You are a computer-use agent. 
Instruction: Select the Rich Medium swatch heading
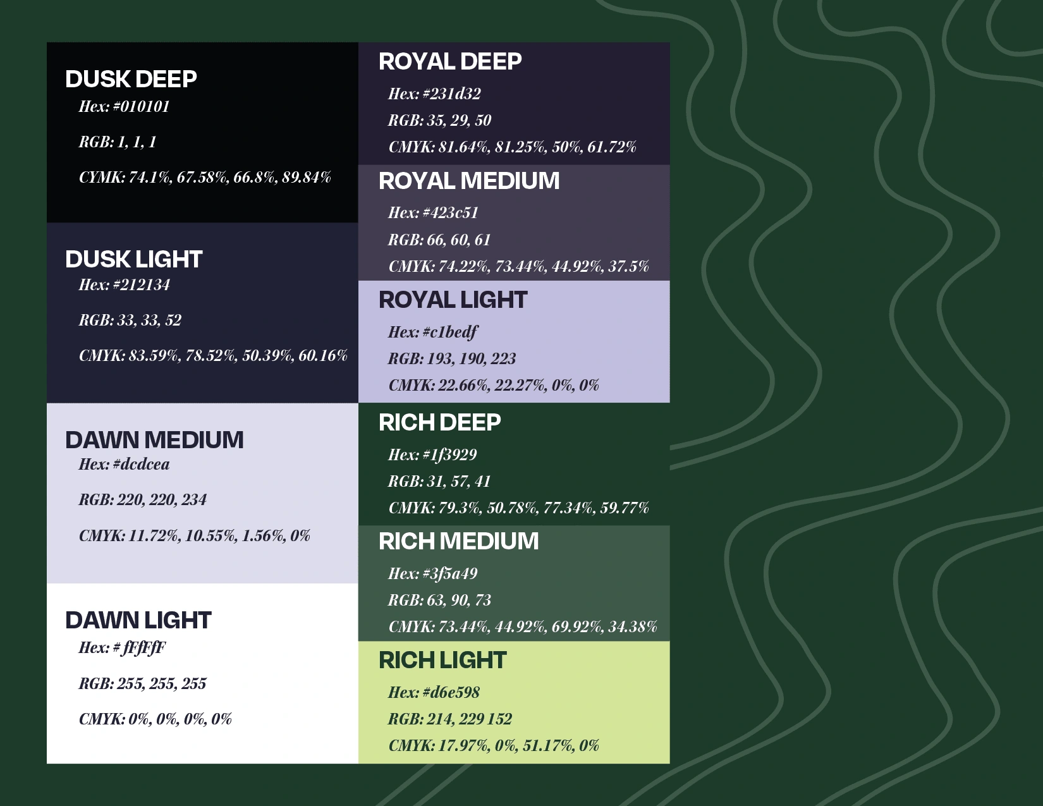[x=459, y=542]
